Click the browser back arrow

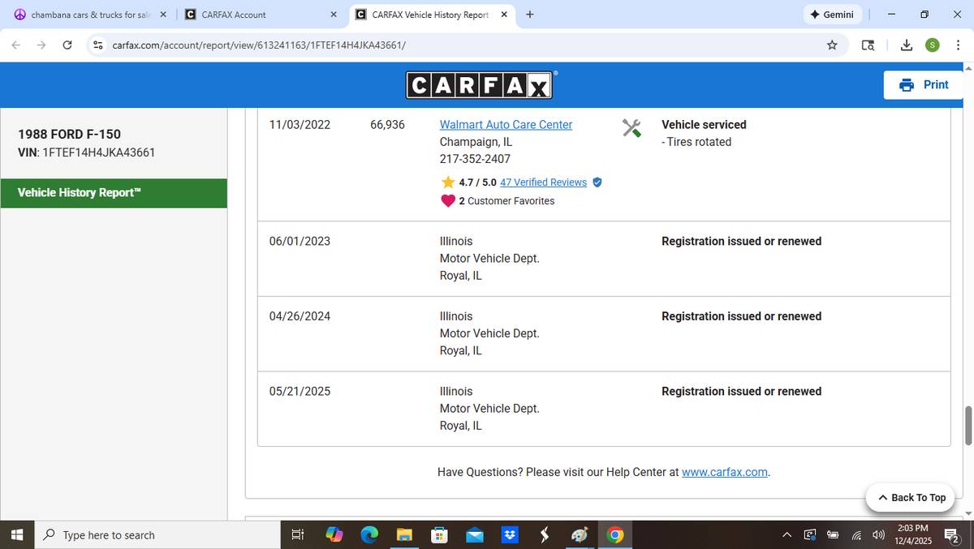(16, 45)
